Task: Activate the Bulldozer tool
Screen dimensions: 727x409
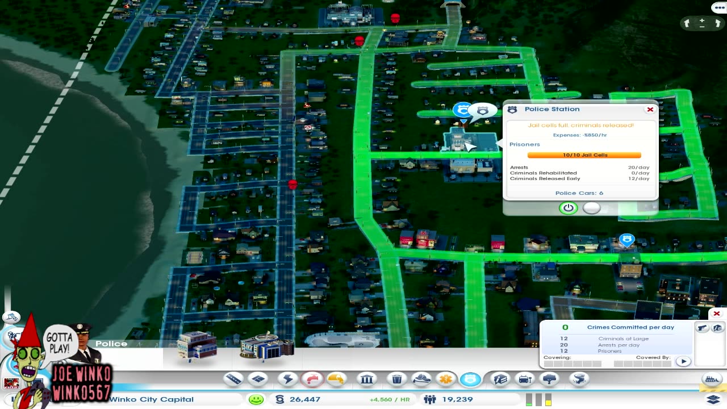Action: coord(712,379)
